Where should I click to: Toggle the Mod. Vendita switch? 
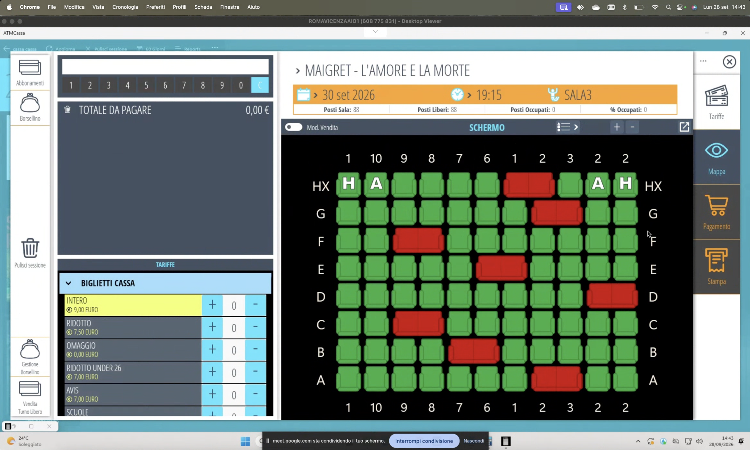293,127
